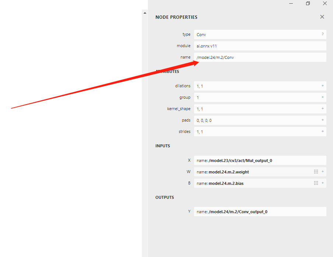Expand the kernel_shape attribute
This screenshot has width=333, height=257.
click(x=323, y=109)
